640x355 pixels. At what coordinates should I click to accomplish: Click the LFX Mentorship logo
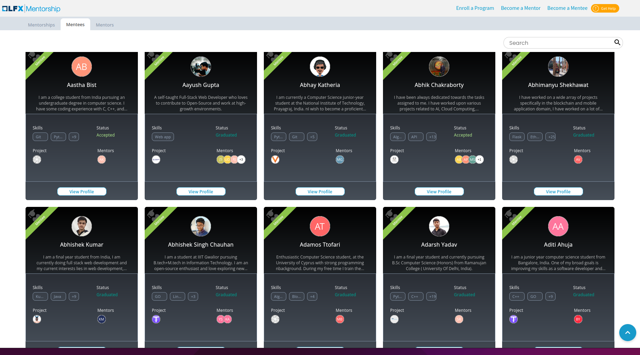(x=31, y=8)
